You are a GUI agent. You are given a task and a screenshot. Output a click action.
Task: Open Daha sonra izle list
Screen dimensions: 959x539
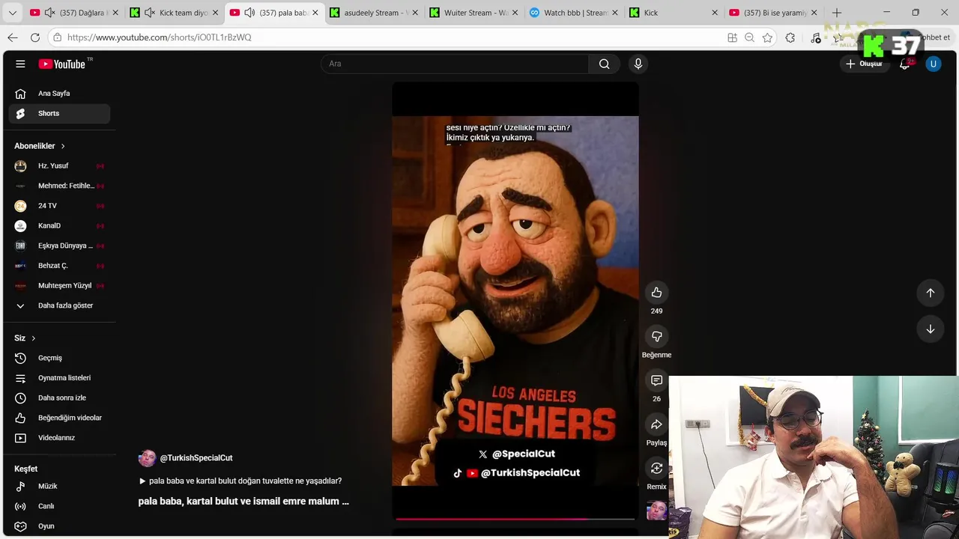pos(60,398)
